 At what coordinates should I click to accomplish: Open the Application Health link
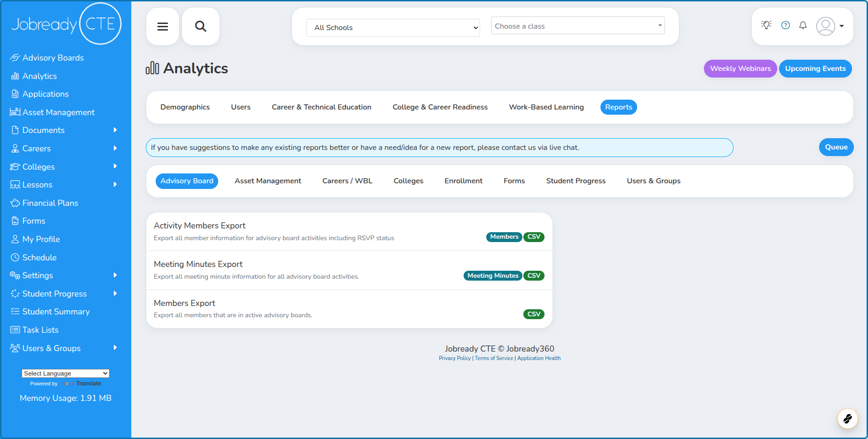pos(539,358)
